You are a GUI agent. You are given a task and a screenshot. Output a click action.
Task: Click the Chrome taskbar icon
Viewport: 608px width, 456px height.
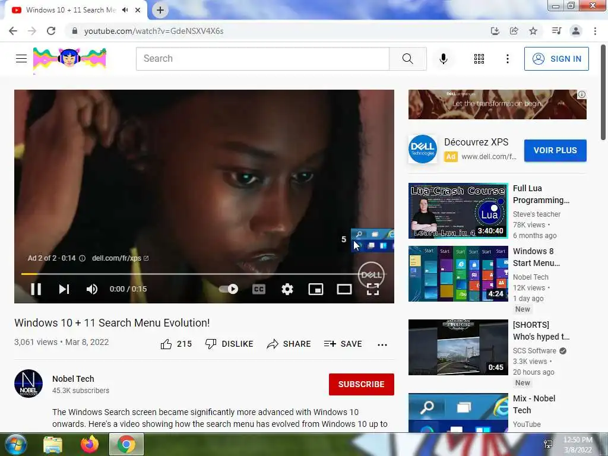pos(126,444)
